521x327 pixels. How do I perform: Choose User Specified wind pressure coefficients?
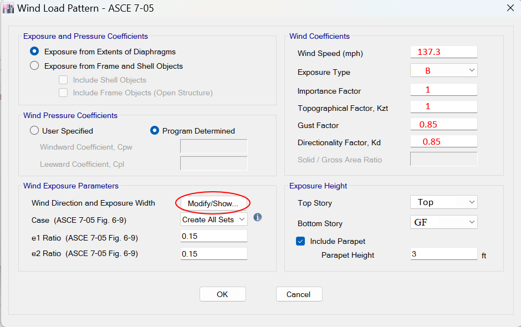[35, 131]
